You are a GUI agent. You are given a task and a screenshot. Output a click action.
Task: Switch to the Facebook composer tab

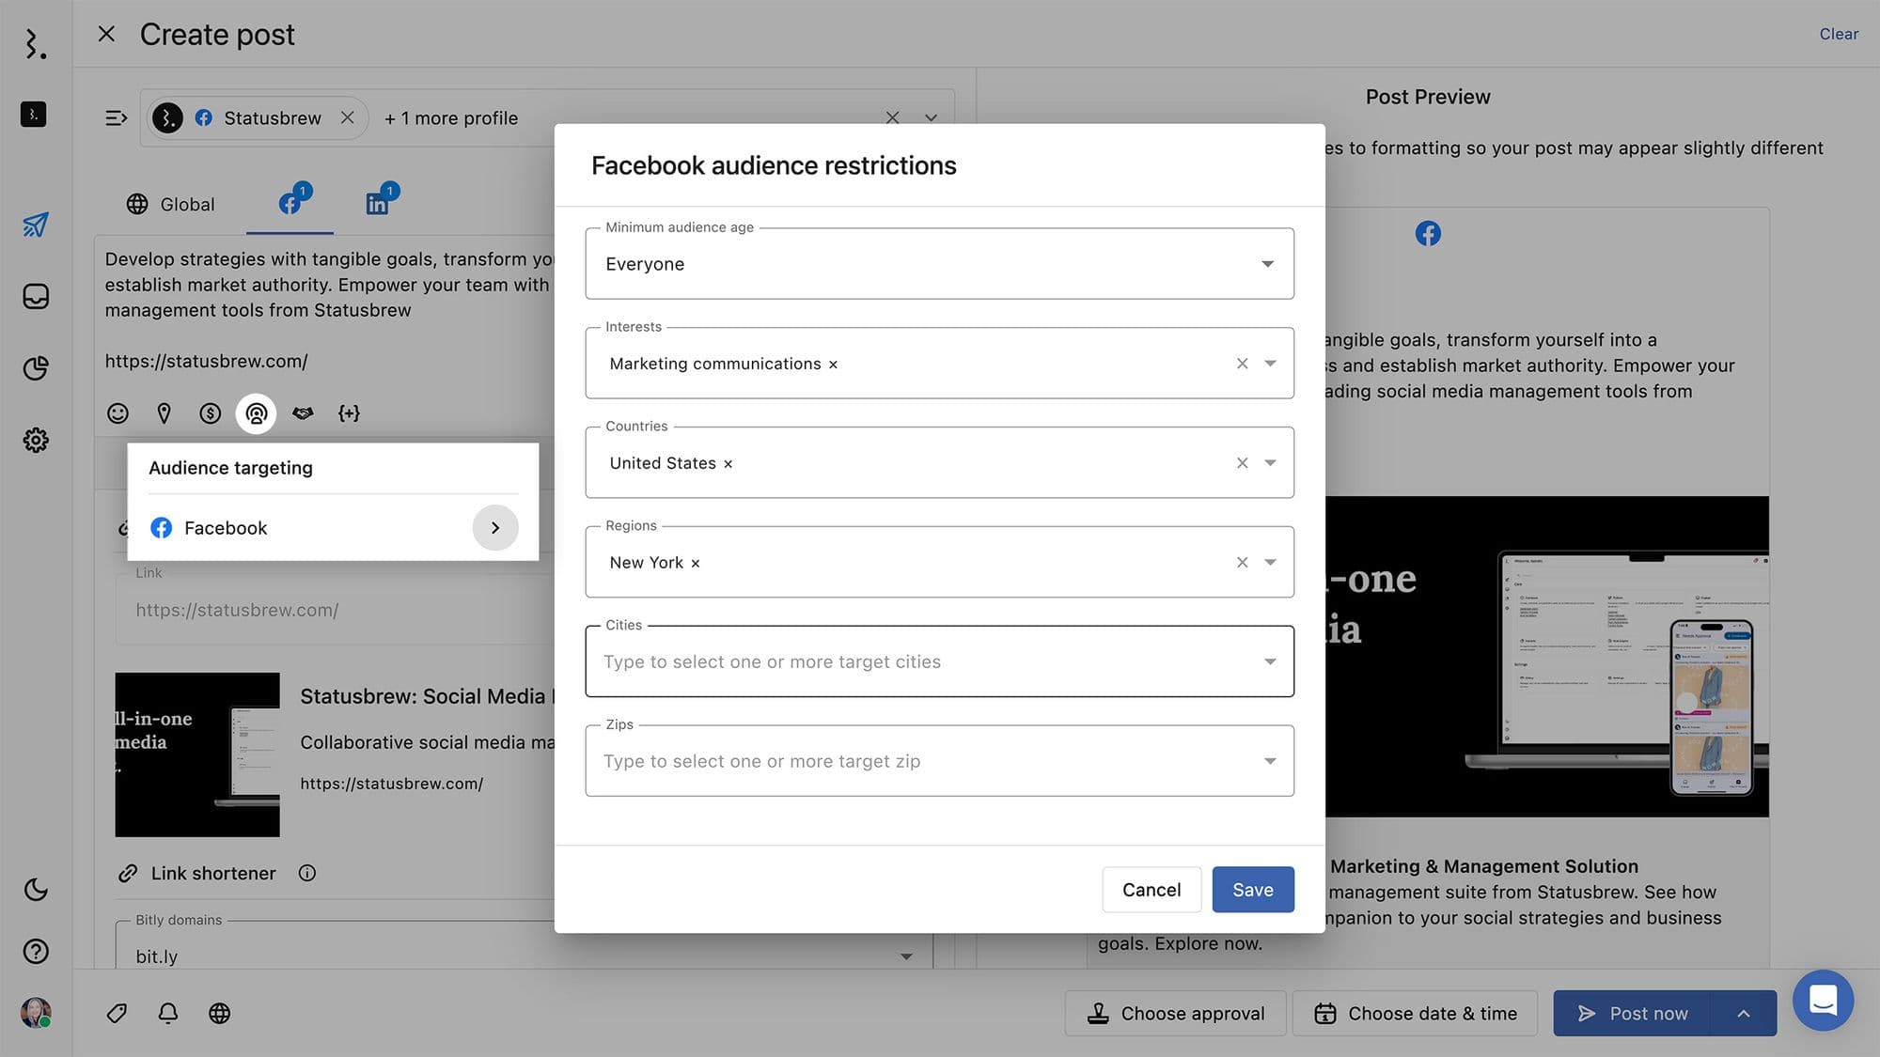[290, 202]
